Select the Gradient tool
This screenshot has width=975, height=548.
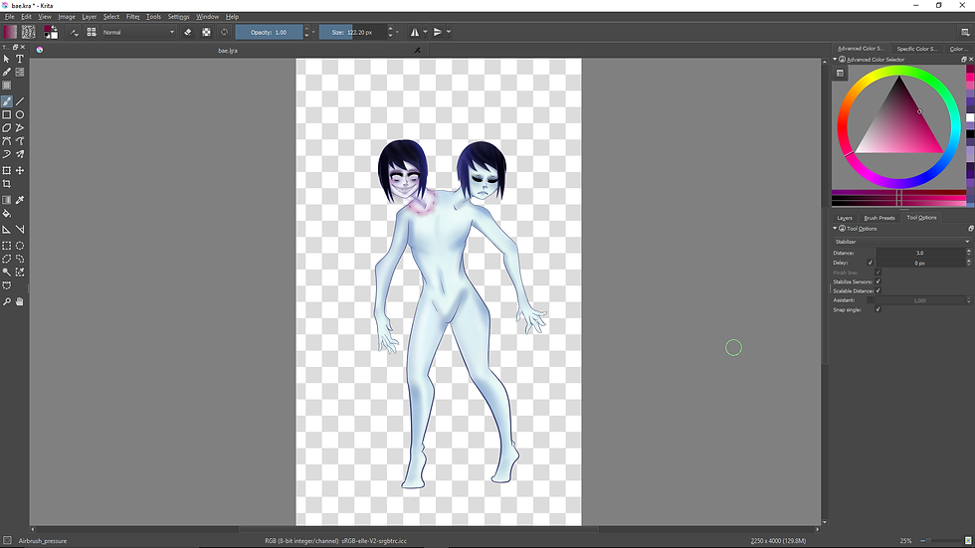click(x=6, y=200)
